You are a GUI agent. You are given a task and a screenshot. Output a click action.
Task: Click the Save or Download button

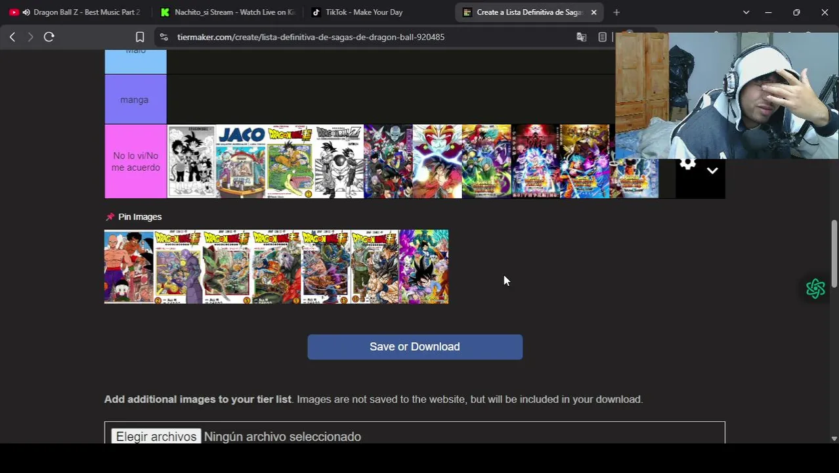[x=415, y=347]
